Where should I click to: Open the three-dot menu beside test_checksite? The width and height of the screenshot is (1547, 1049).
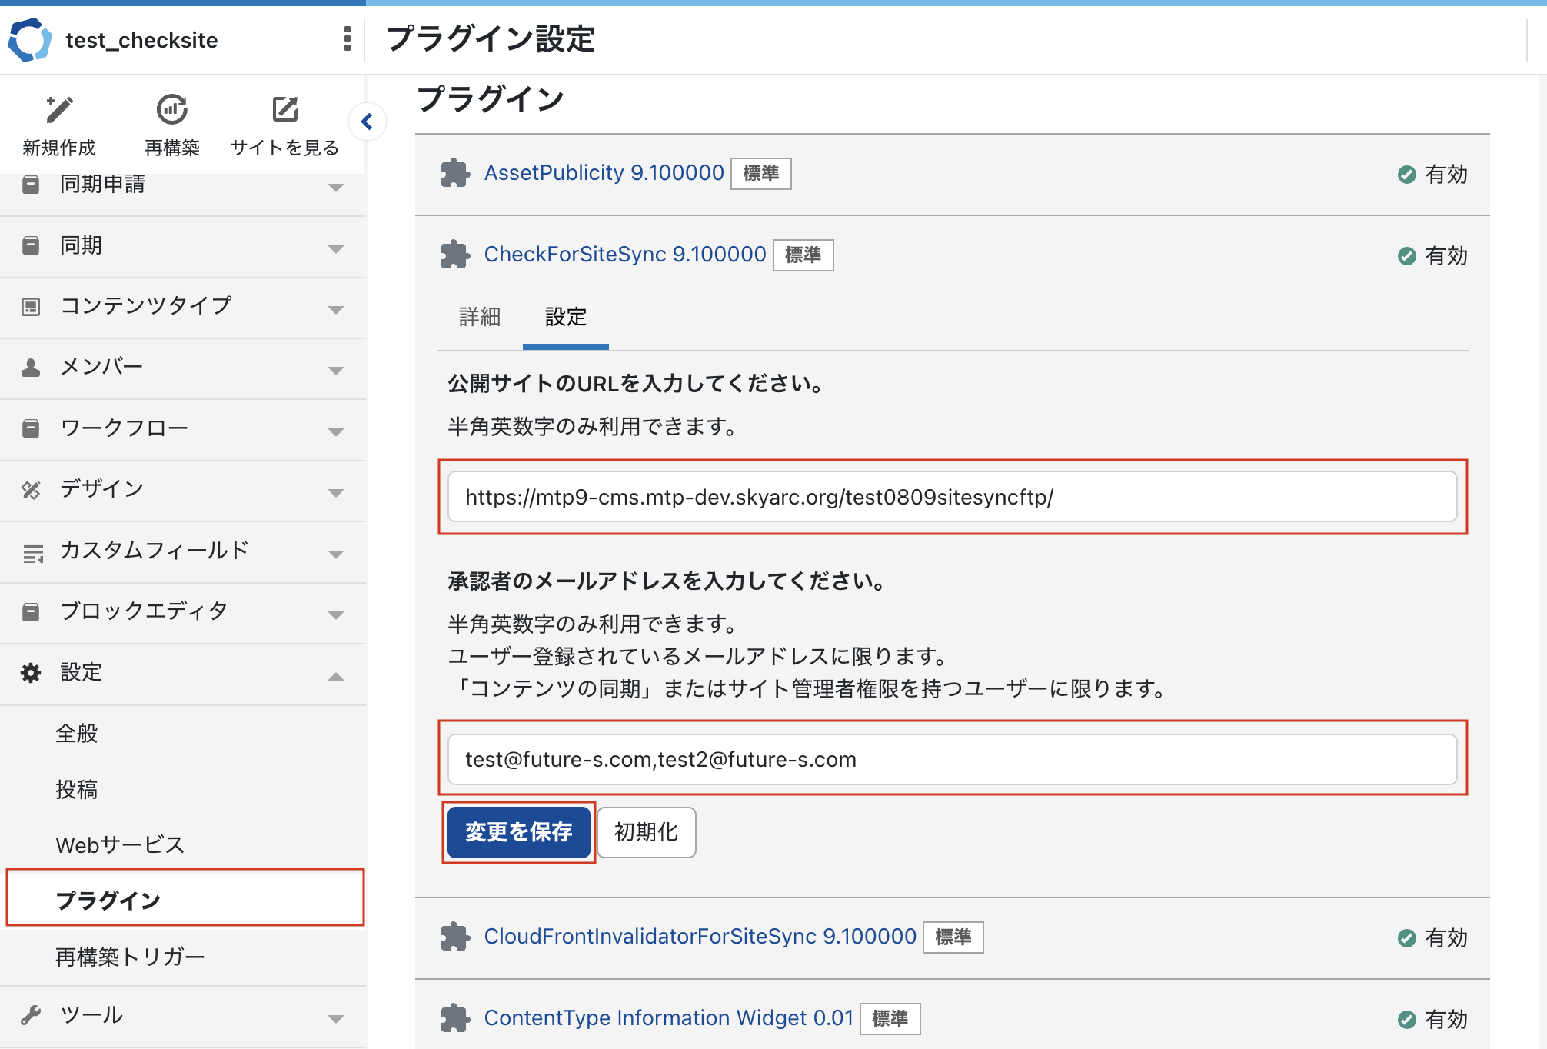[x=348, y=38]
